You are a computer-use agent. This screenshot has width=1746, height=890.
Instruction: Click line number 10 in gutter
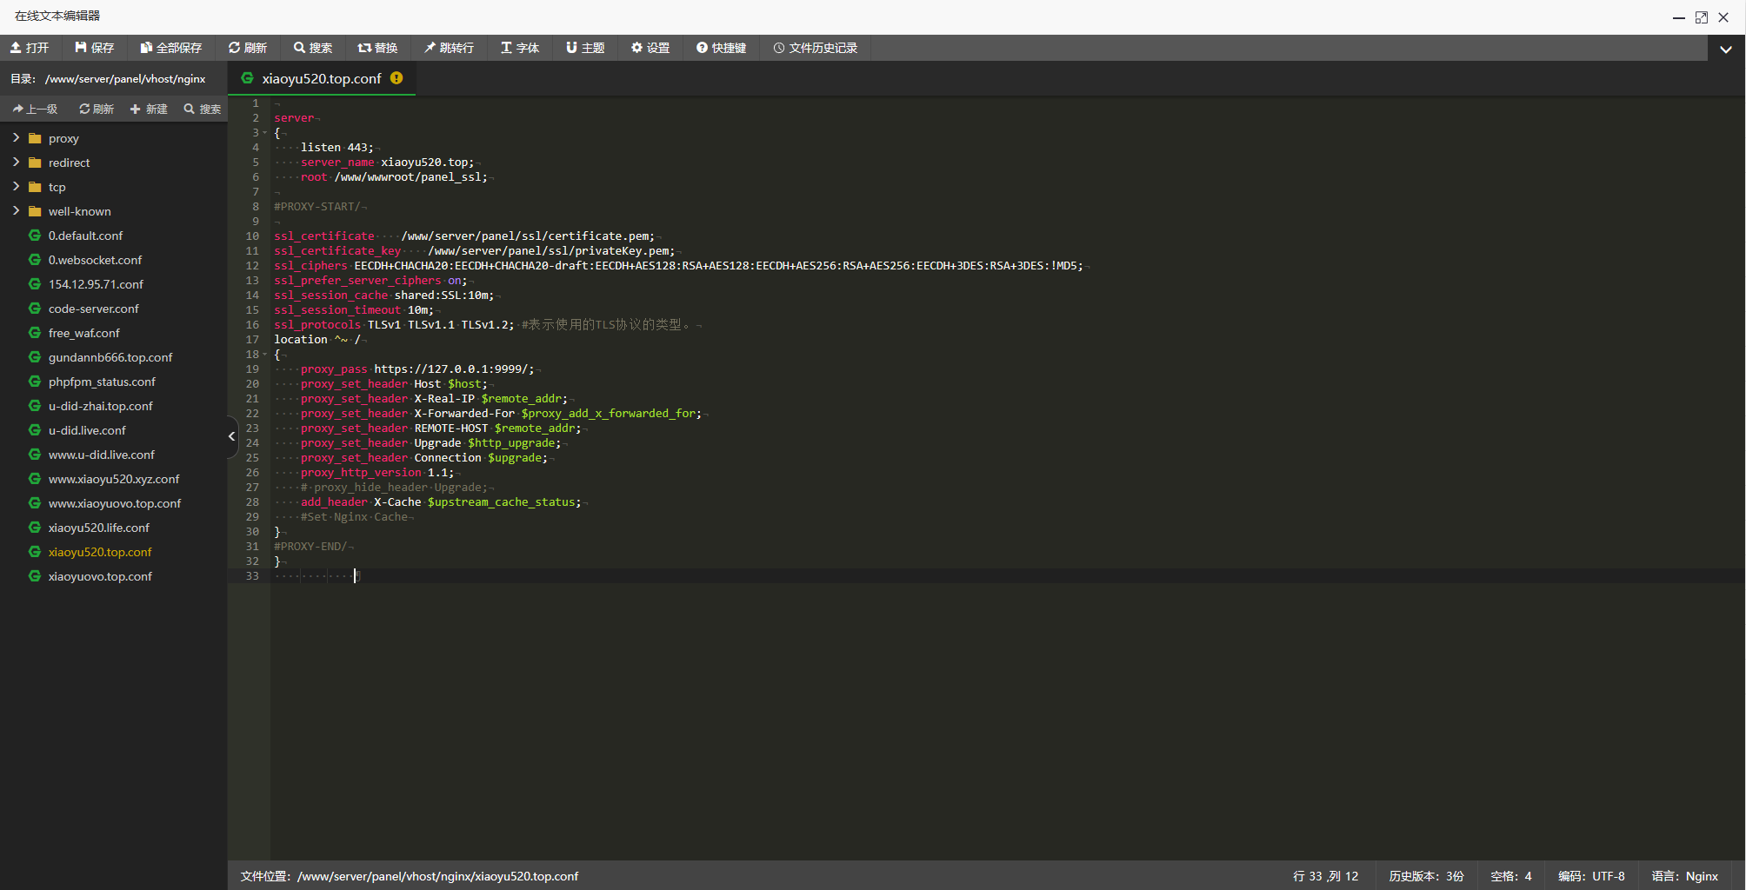coord(252,236)
